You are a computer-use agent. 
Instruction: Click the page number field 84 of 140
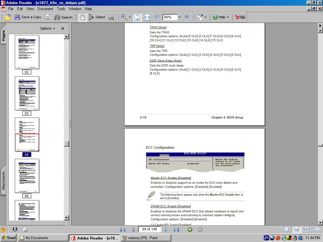[150, 229]
